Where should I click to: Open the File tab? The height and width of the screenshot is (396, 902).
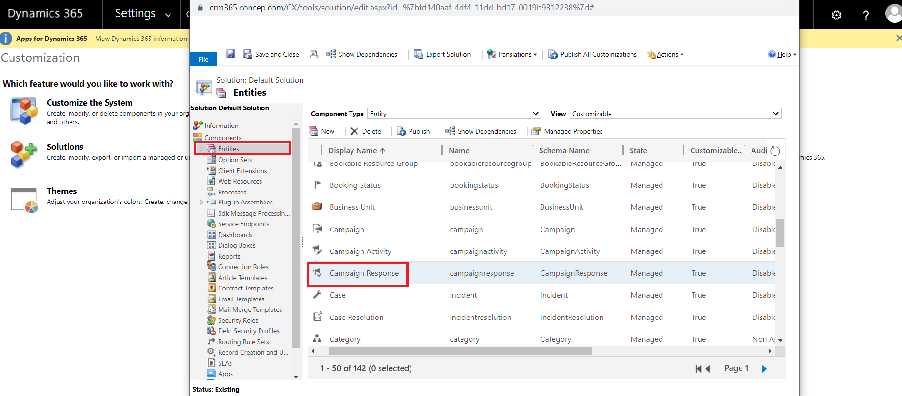coord(203,59)
